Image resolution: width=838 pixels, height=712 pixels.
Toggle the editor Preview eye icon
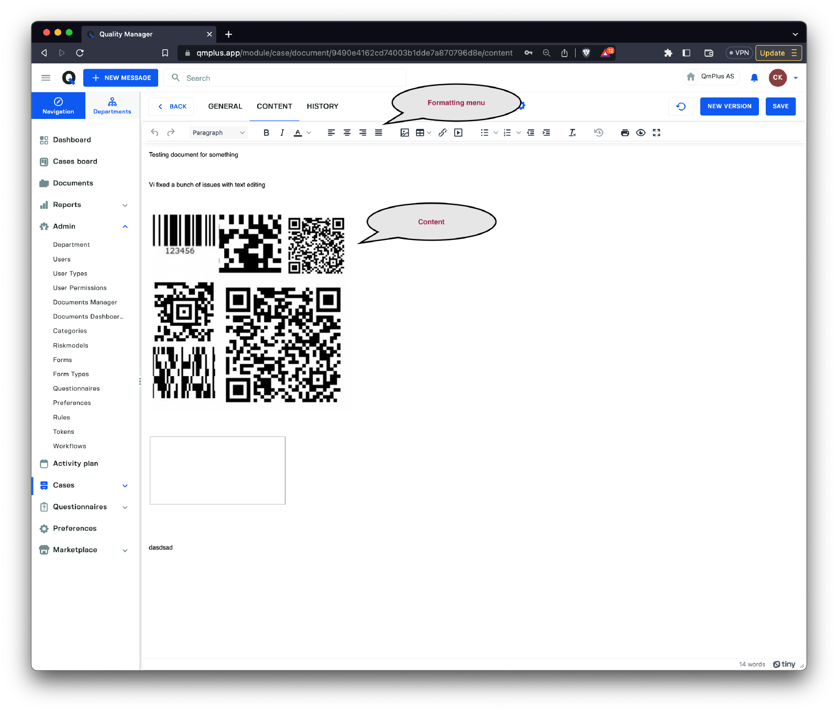(641, 133)
